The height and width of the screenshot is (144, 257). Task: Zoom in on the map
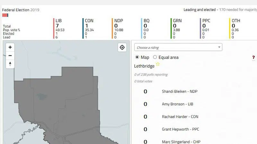point(10,47)
